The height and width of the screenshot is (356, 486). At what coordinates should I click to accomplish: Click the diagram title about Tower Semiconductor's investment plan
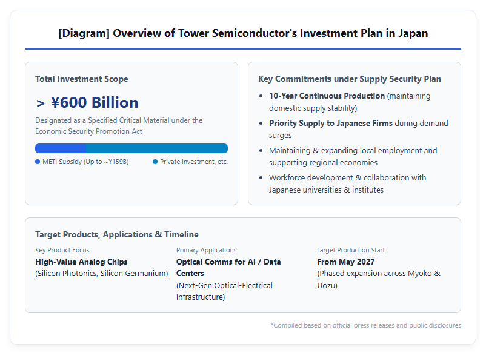243,33
